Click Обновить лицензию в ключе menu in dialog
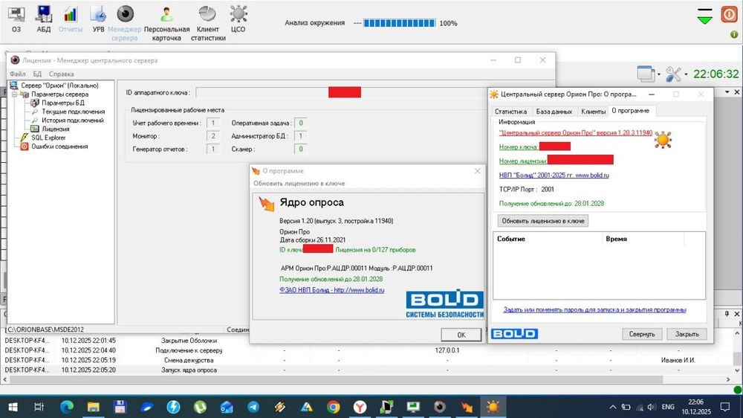Screen dimensions: 743x418 coord(299,184)
